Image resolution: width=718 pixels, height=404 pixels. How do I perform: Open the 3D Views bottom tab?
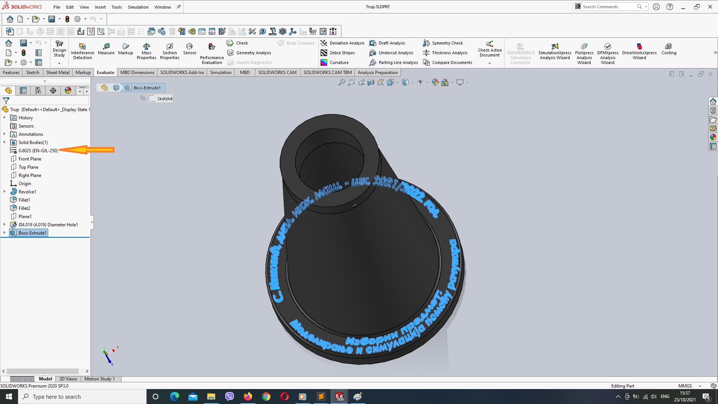point(68,379)
